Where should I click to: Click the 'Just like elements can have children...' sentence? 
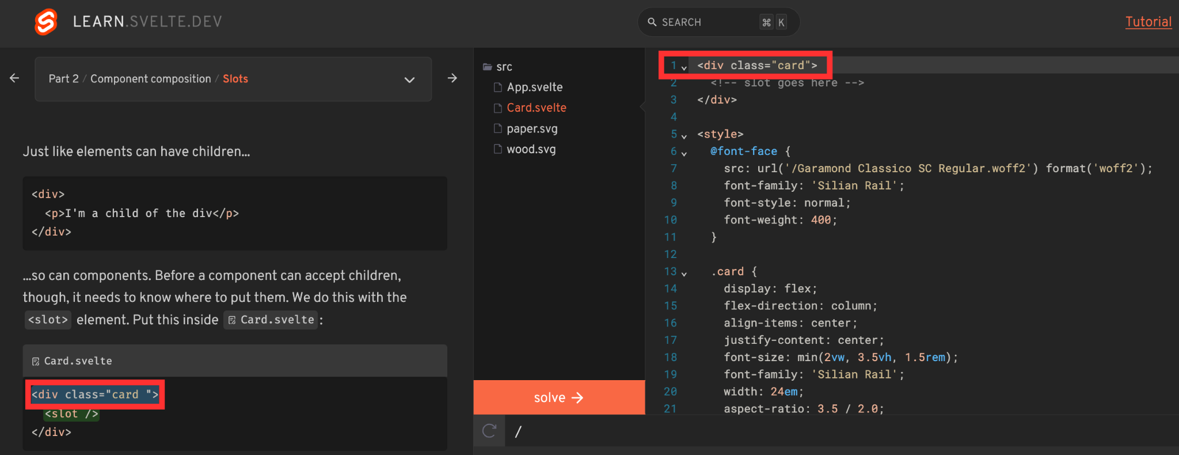(136, 151)
